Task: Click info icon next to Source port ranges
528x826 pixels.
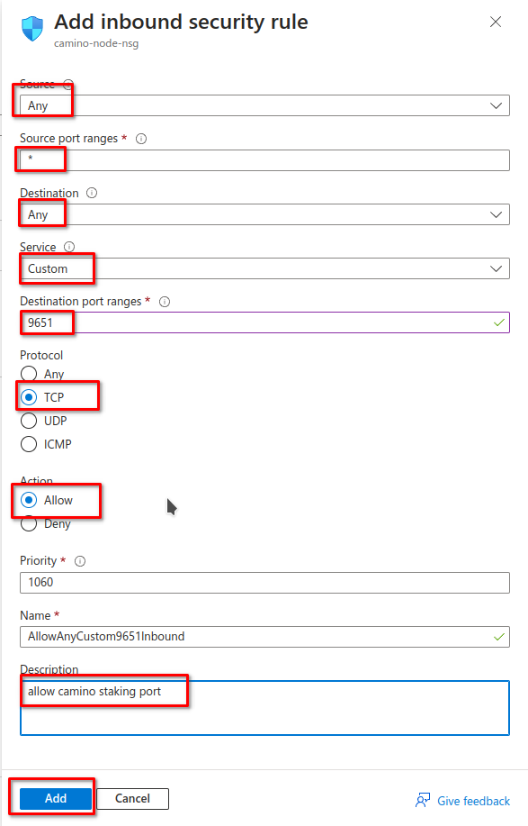Action: 141,139
